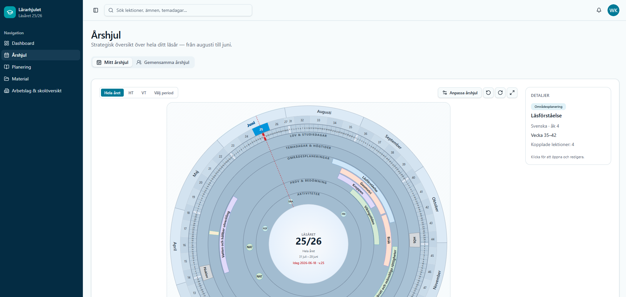Switch the period to VT
Viewport: 626px width, 297px height.
tap(144, 93)
